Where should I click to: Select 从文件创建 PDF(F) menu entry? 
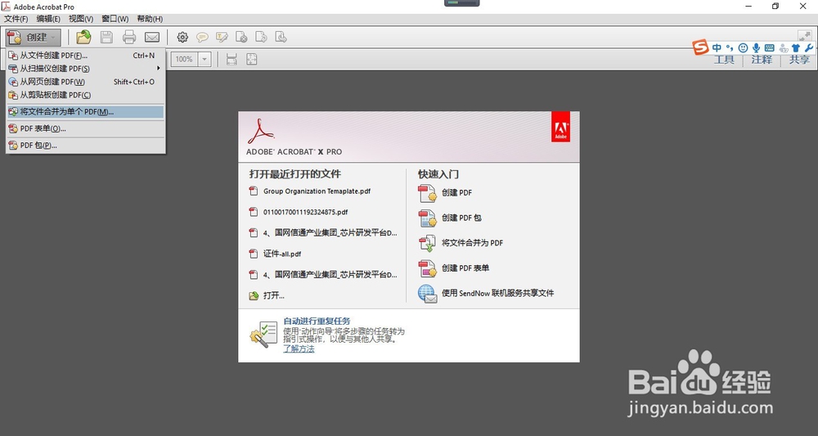point(86,56)
